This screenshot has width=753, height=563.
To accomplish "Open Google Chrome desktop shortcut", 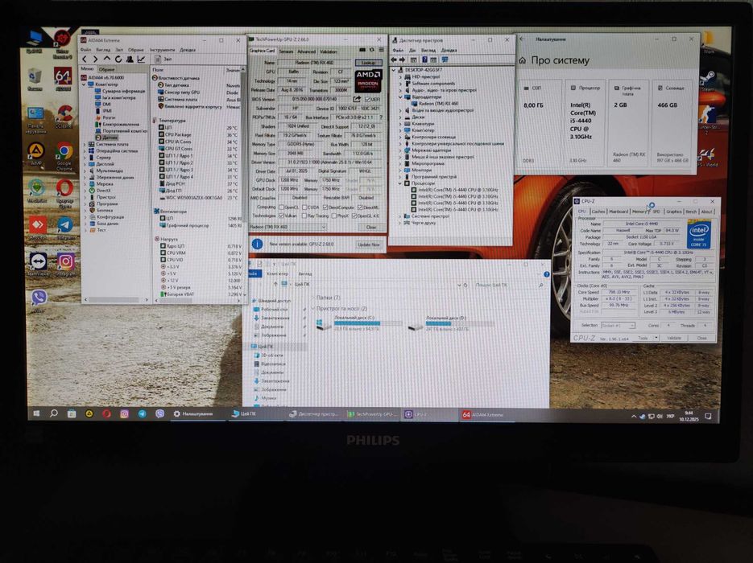I will point(64,153).
